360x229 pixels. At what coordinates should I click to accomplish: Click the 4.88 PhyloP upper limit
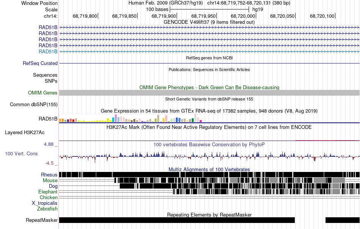[x=49, y=144]
